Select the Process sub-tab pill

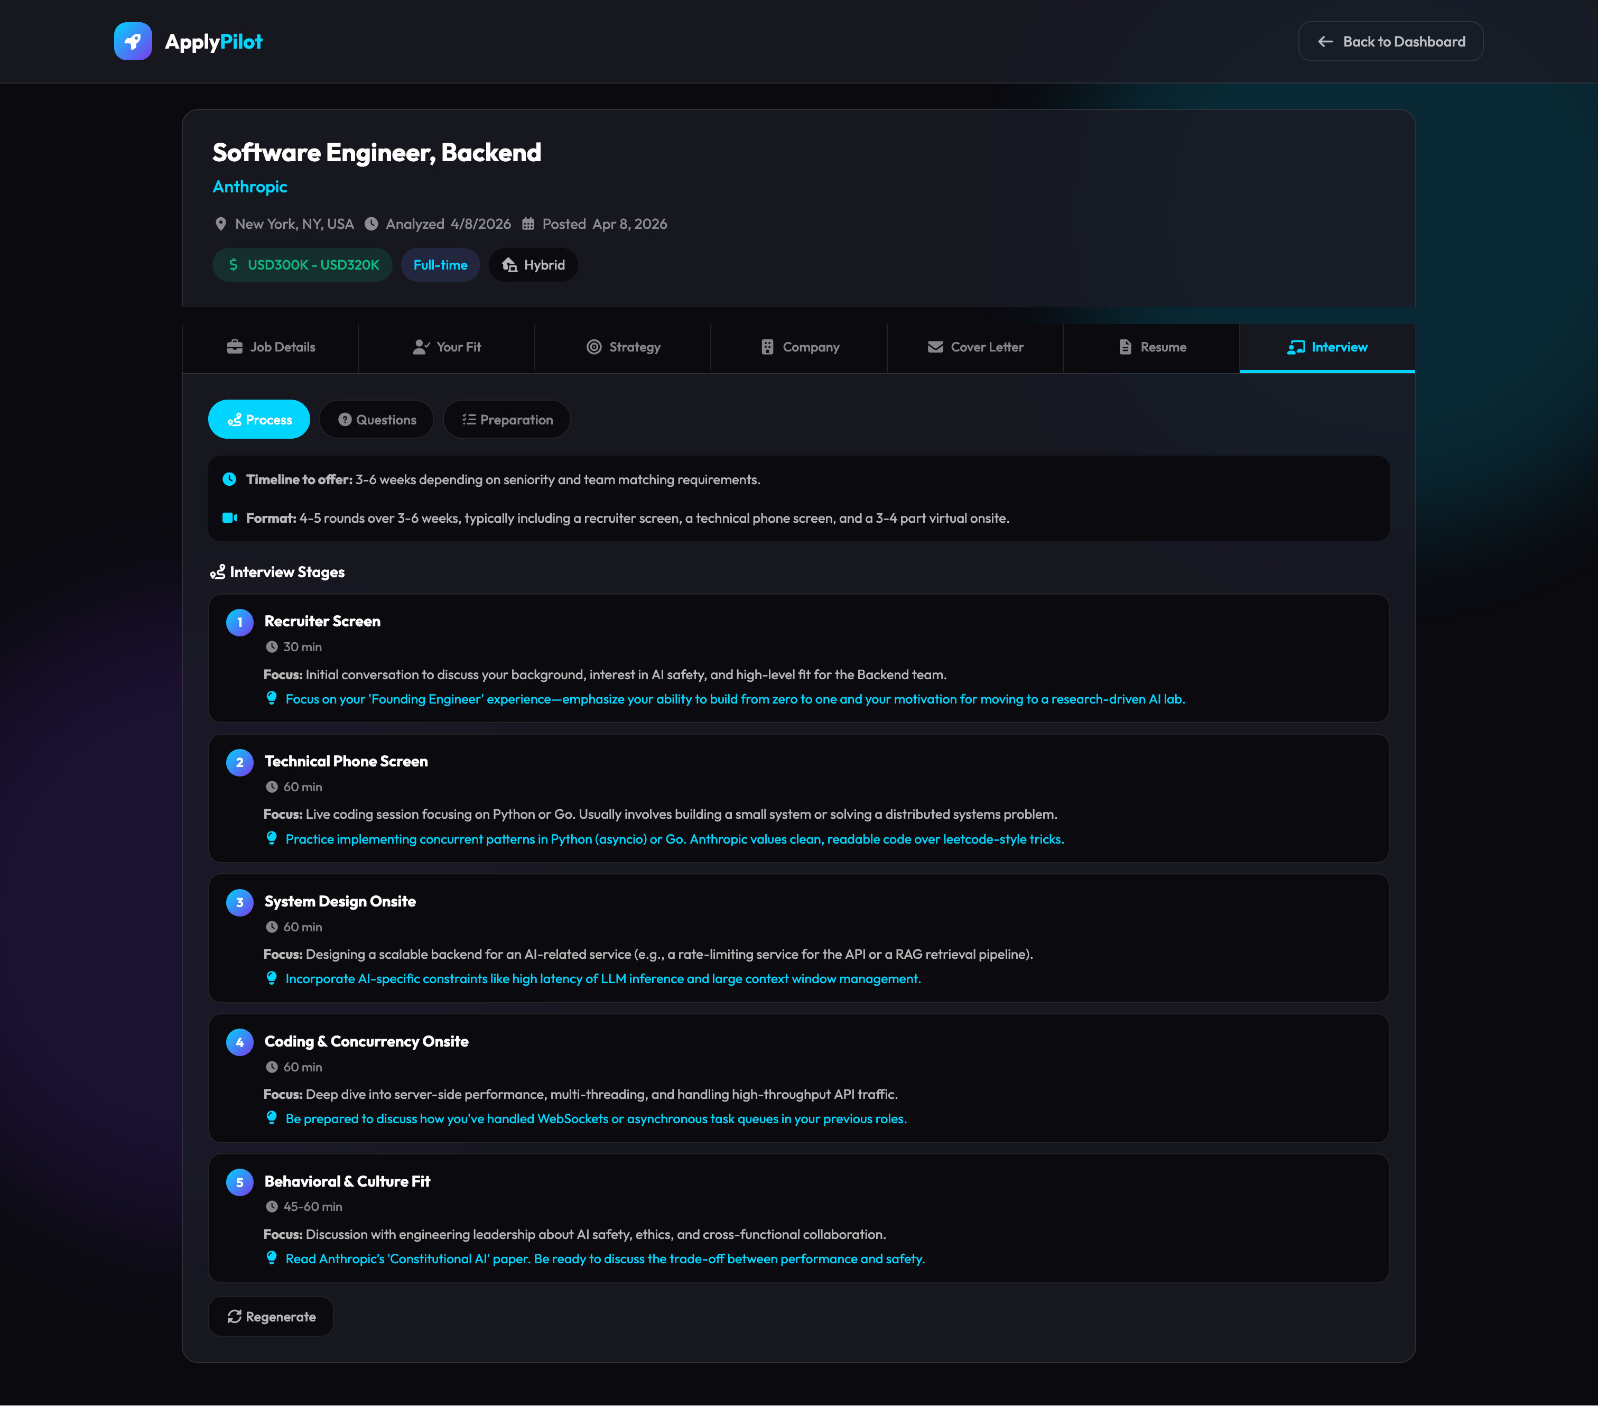[x=259, y=420]
